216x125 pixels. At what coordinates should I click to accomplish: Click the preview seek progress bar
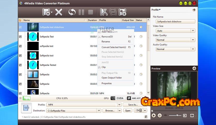(174, 111)
